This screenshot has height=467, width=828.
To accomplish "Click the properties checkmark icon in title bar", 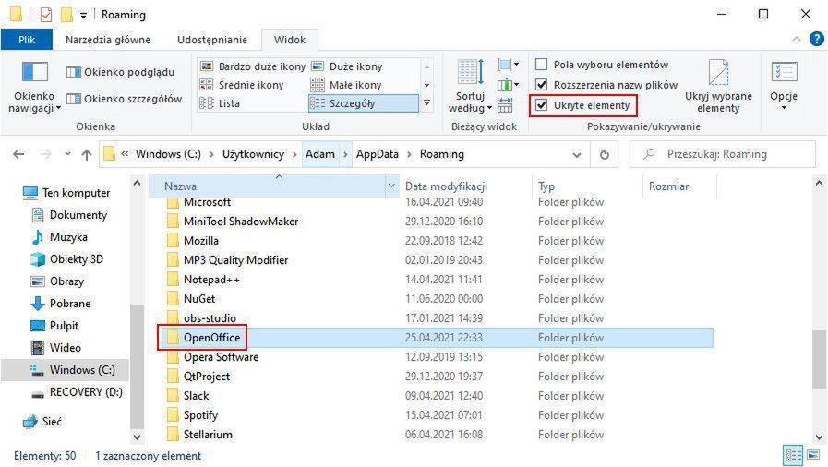I will 46,15.
